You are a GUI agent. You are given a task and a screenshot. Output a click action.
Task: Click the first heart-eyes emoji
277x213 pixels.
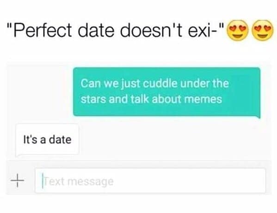click(x=238, y=30)
